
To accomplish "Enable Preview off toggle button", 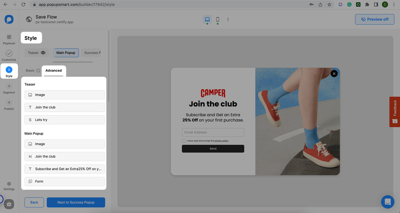I will [374, 19].
